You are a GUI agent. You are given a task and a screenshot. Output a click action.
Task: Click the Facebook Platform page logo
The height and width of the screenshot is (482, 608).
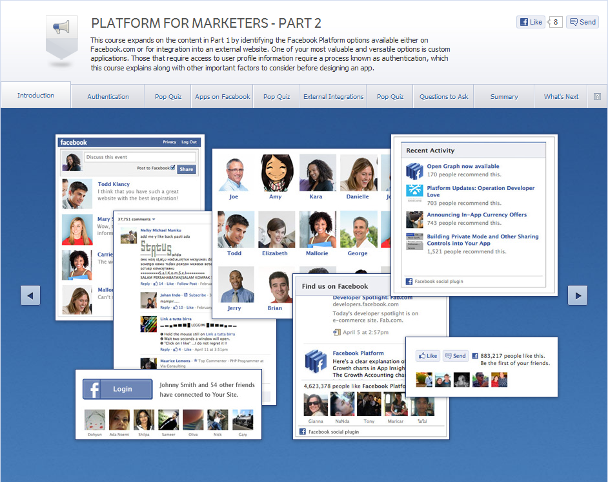[x=316, y=361]
